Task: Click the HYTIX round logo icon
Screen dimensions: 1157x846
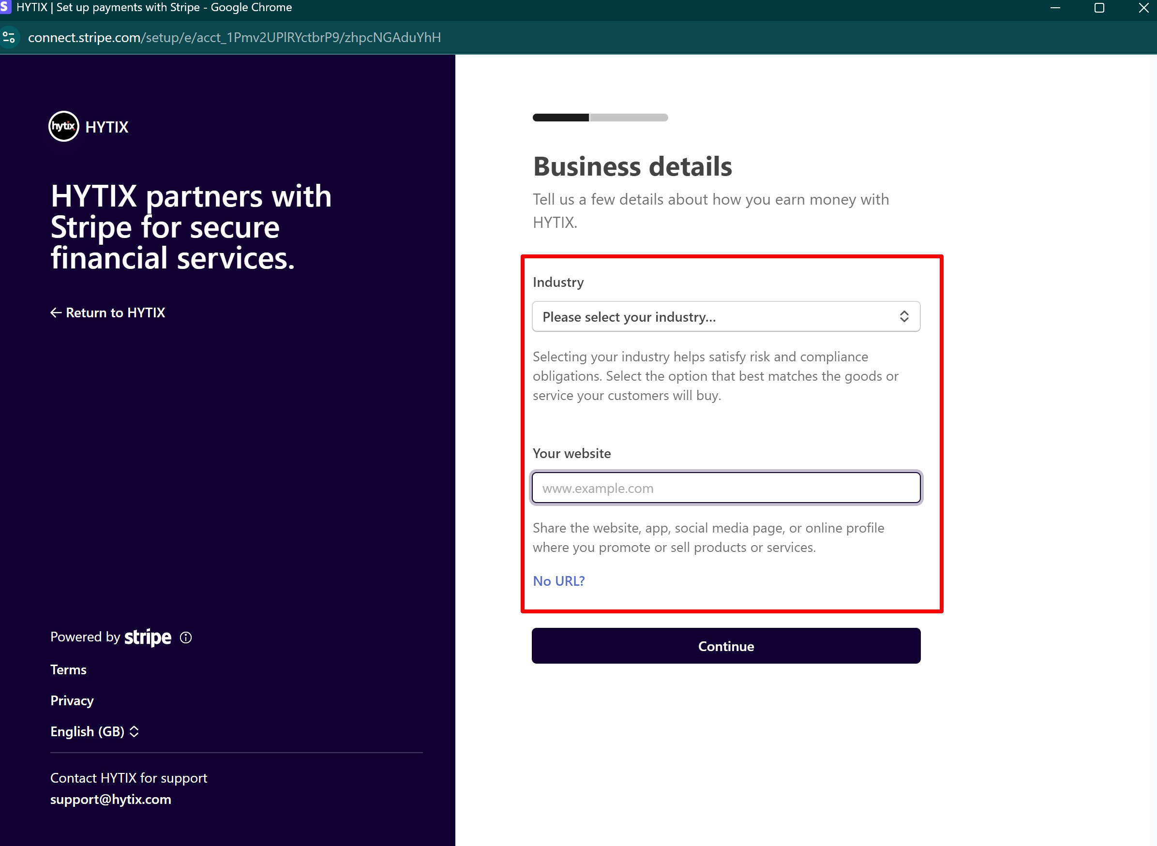Action: click(63, 126)
